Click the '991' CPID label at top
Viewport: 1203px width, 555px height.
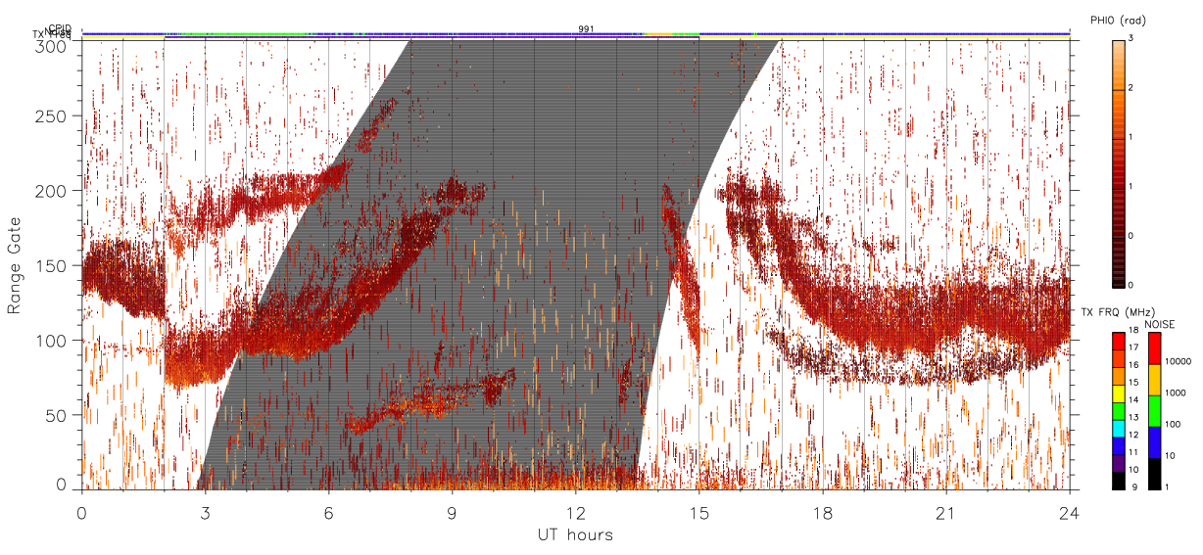click(586, 29)
